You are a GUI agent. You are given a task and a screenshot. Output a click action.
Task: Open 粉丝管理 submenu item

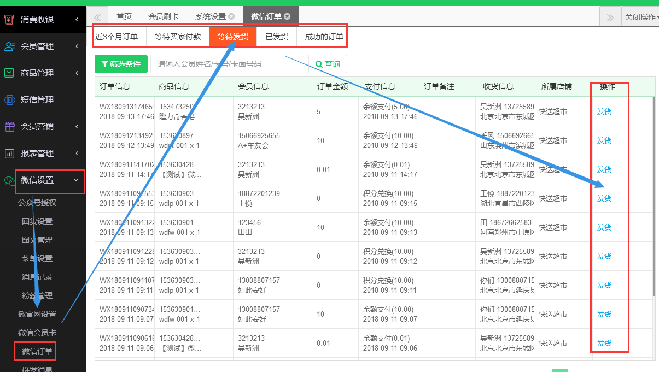click(37, 296)
